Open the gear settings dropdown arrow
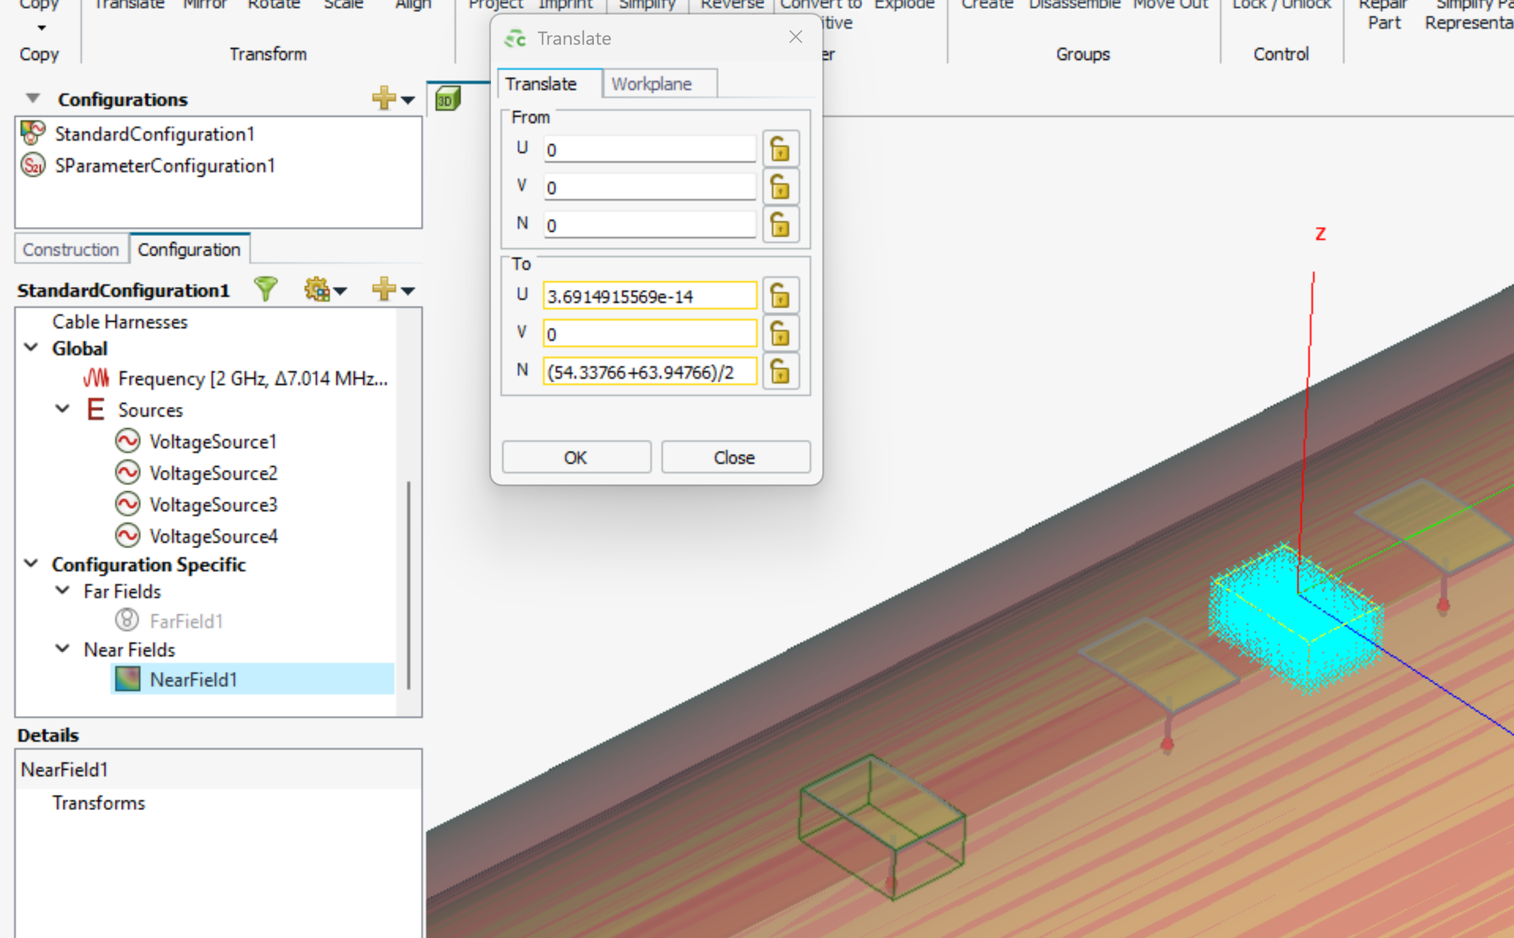This screenshot has width=1514, height=938. pyautogui.click(x=341, y=291)
